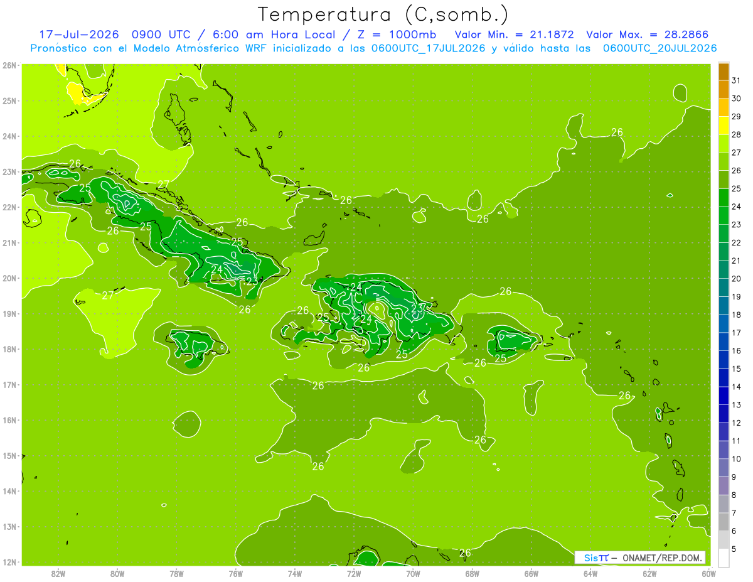Select the yellow swatch between 28 and 29

(x=724, y=126)
